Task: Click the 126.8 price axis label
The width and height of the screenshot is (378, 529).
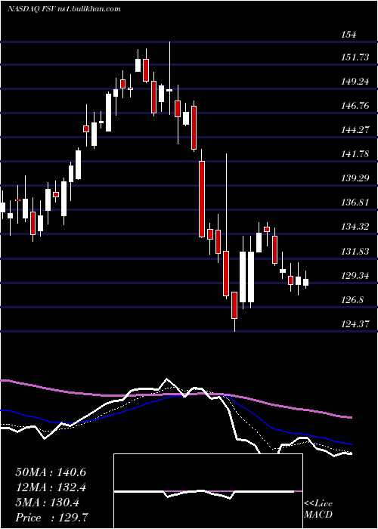Action: (353, 299)
